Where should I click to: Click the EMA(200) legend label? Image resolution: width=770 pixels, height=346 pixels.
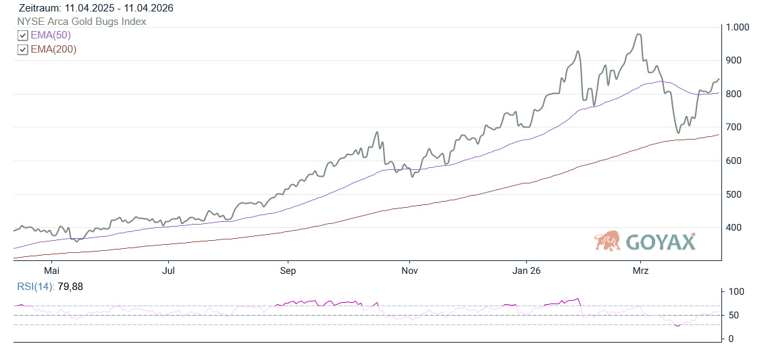coord(53,49)
